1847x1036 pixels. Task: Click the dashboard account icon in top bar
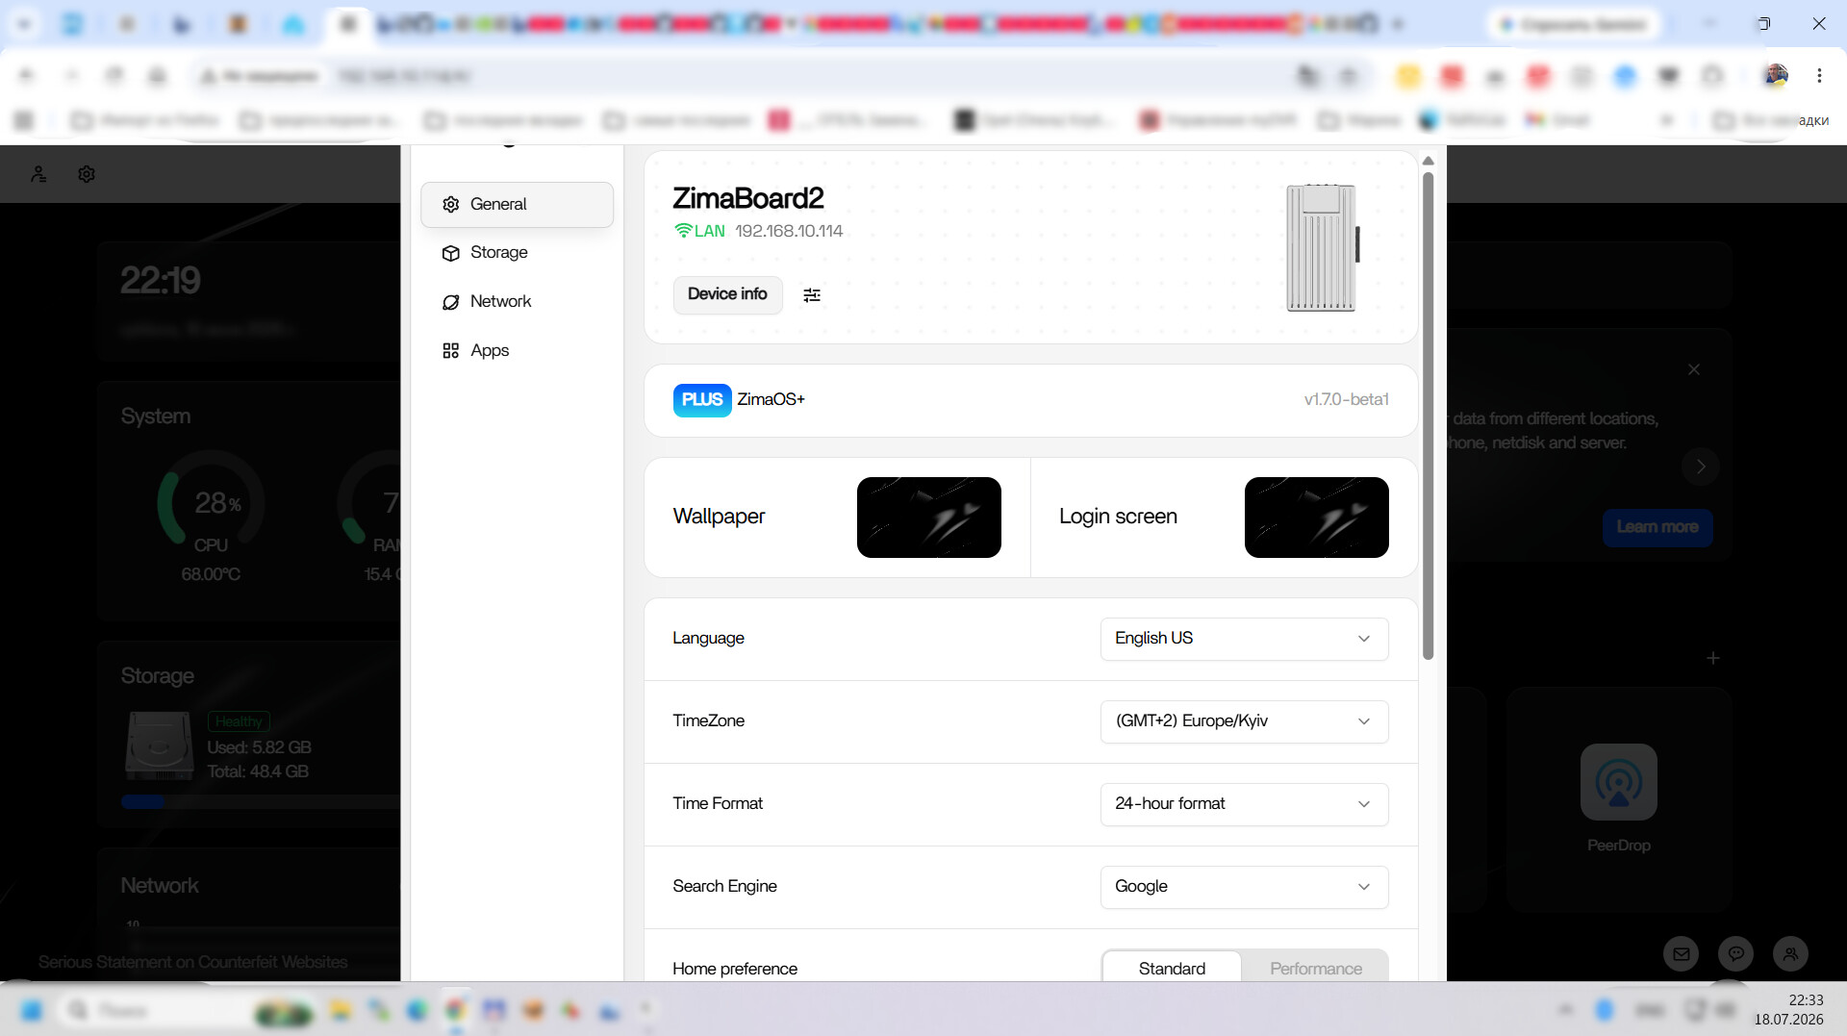tap(38, 174)
